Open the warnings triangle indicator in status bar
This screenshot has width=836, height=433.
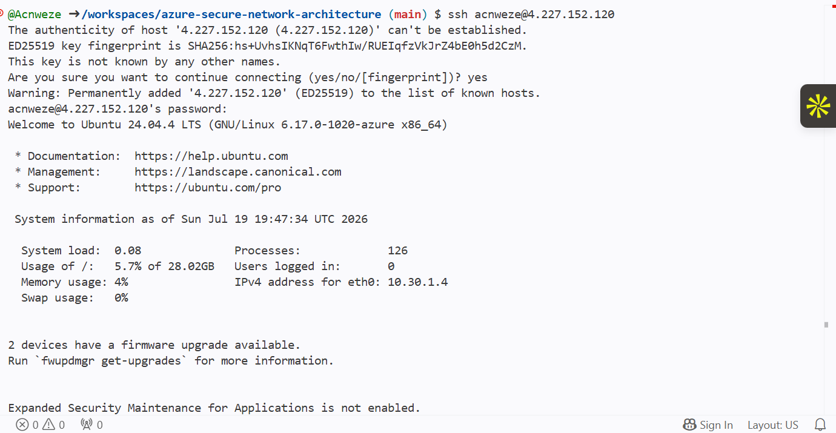(53, 425)
